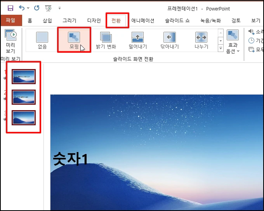Save the presentation with the floppy disk icon

[10, 8]
